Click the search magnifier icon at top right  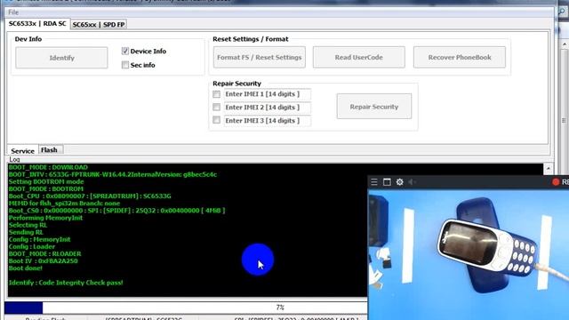pyautogui.click(x=562, y=12)
